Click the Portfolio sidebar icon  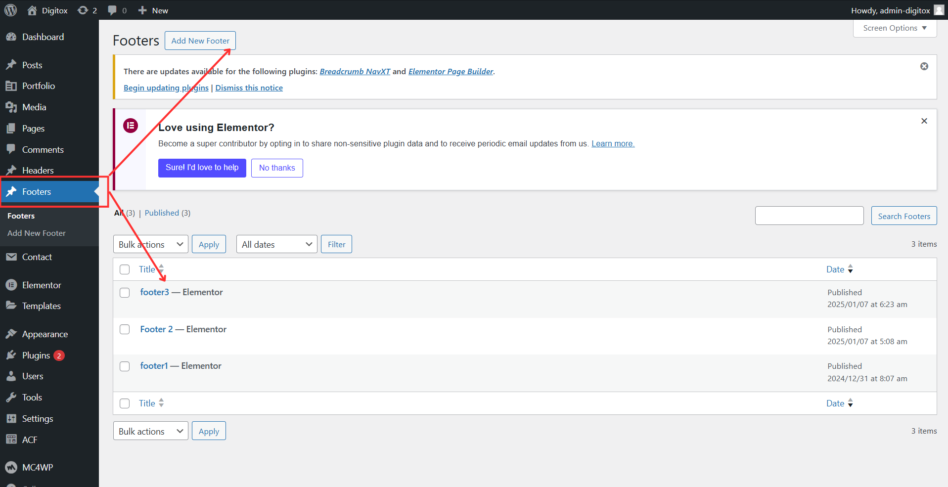click(x=11, y=86)
